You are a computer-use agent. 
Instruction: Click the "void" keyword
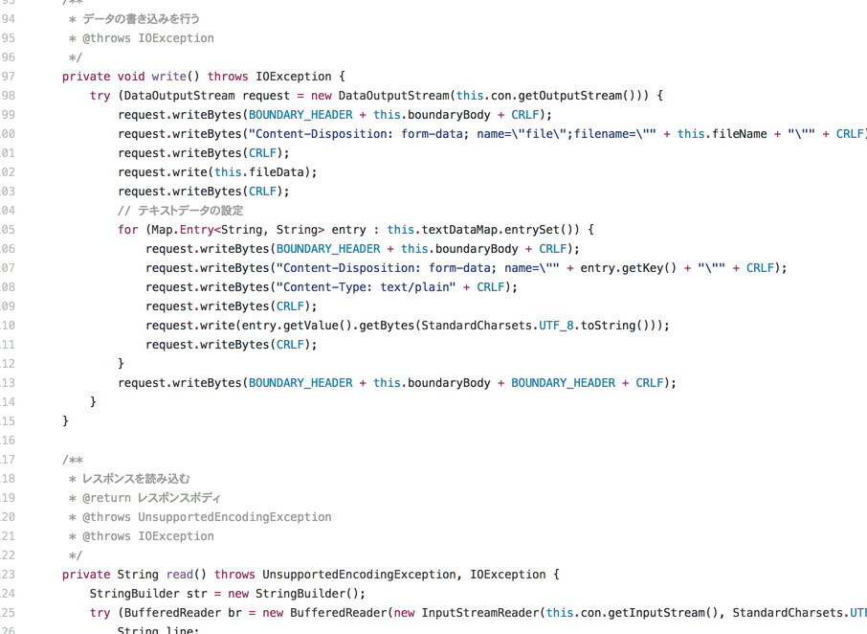(130, 77)
